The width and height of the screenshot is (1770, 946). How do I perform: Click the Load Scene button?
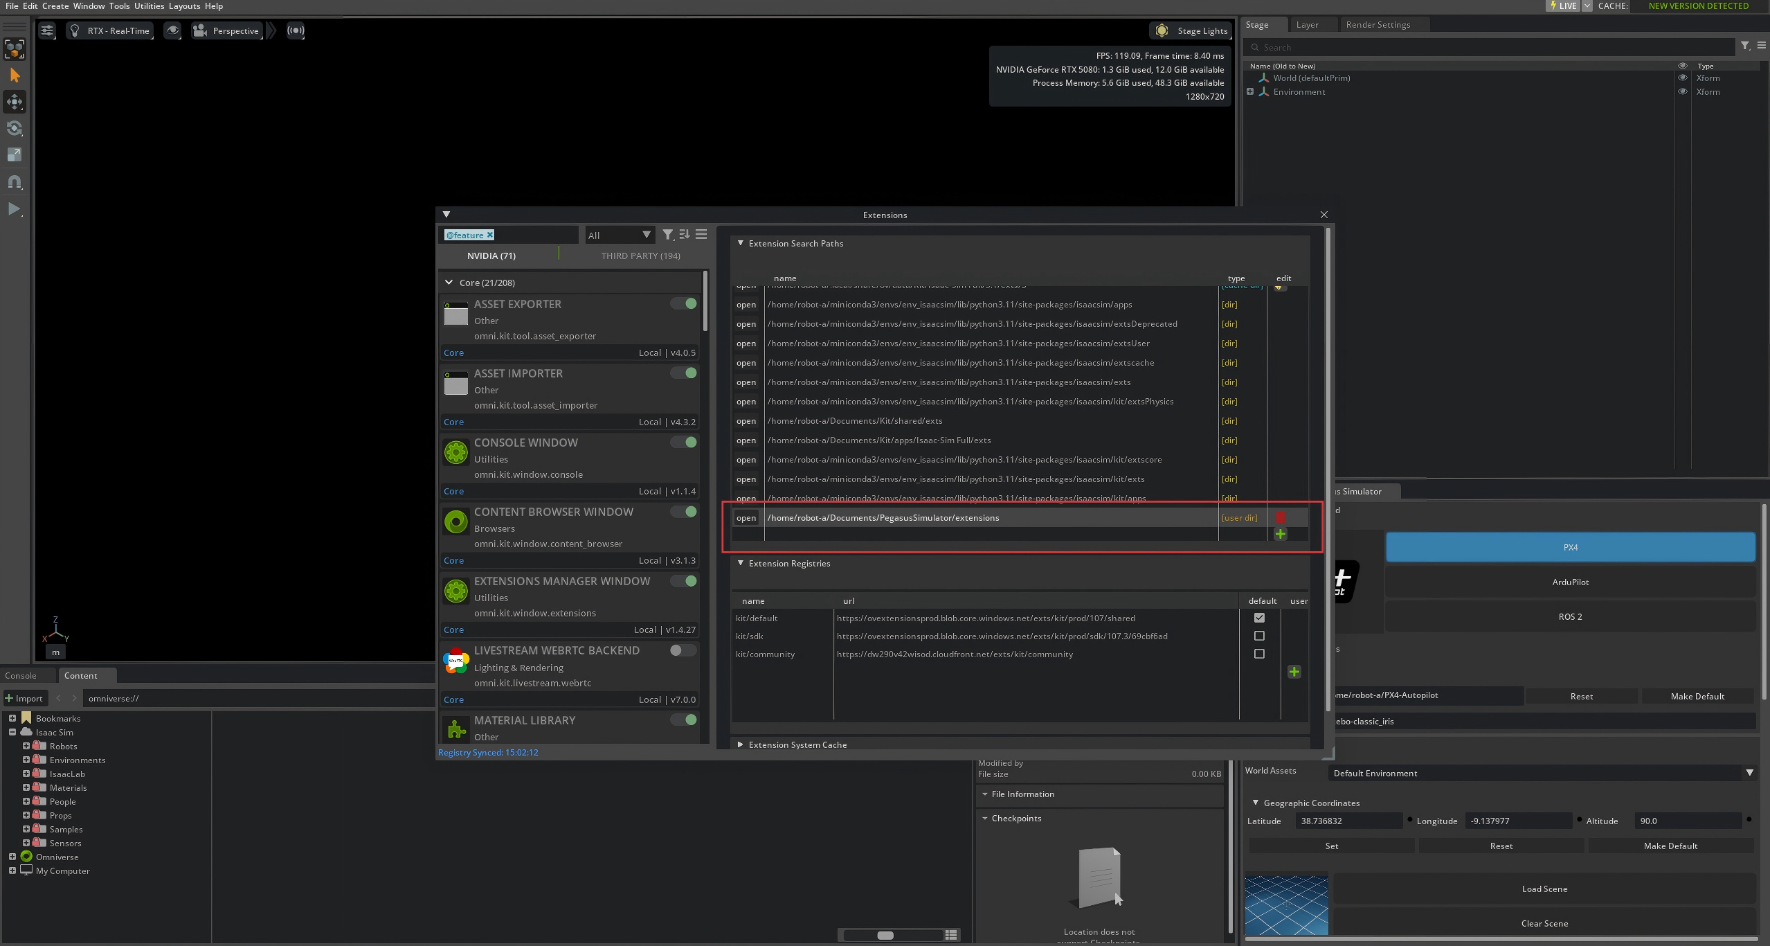pos(1544,889)
